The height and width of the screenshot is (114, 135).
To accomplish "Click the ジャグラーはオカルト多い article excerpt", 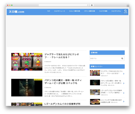I will tap(65, 69).
